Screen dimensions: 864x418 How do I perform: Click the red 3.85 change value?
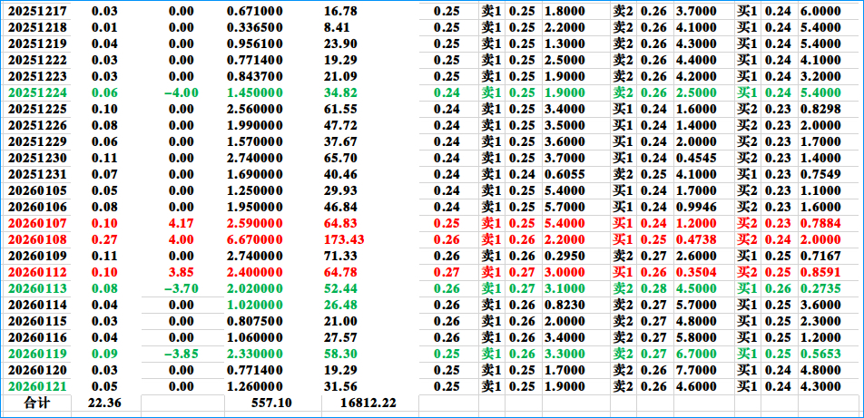183,272
